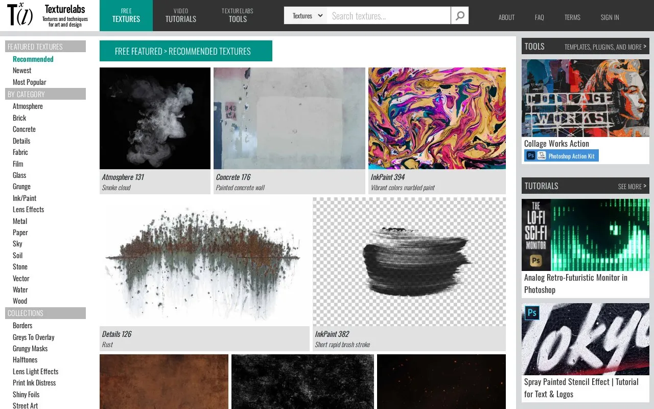Open the Details 126 rust thumbnail
The width and height of the screenshot is (654, 409).
pos(204,262)
